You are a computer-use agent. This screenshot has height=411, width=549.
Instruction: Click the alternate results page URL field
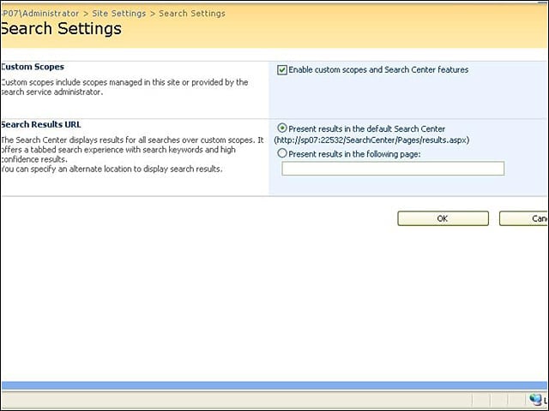point(393,169)
